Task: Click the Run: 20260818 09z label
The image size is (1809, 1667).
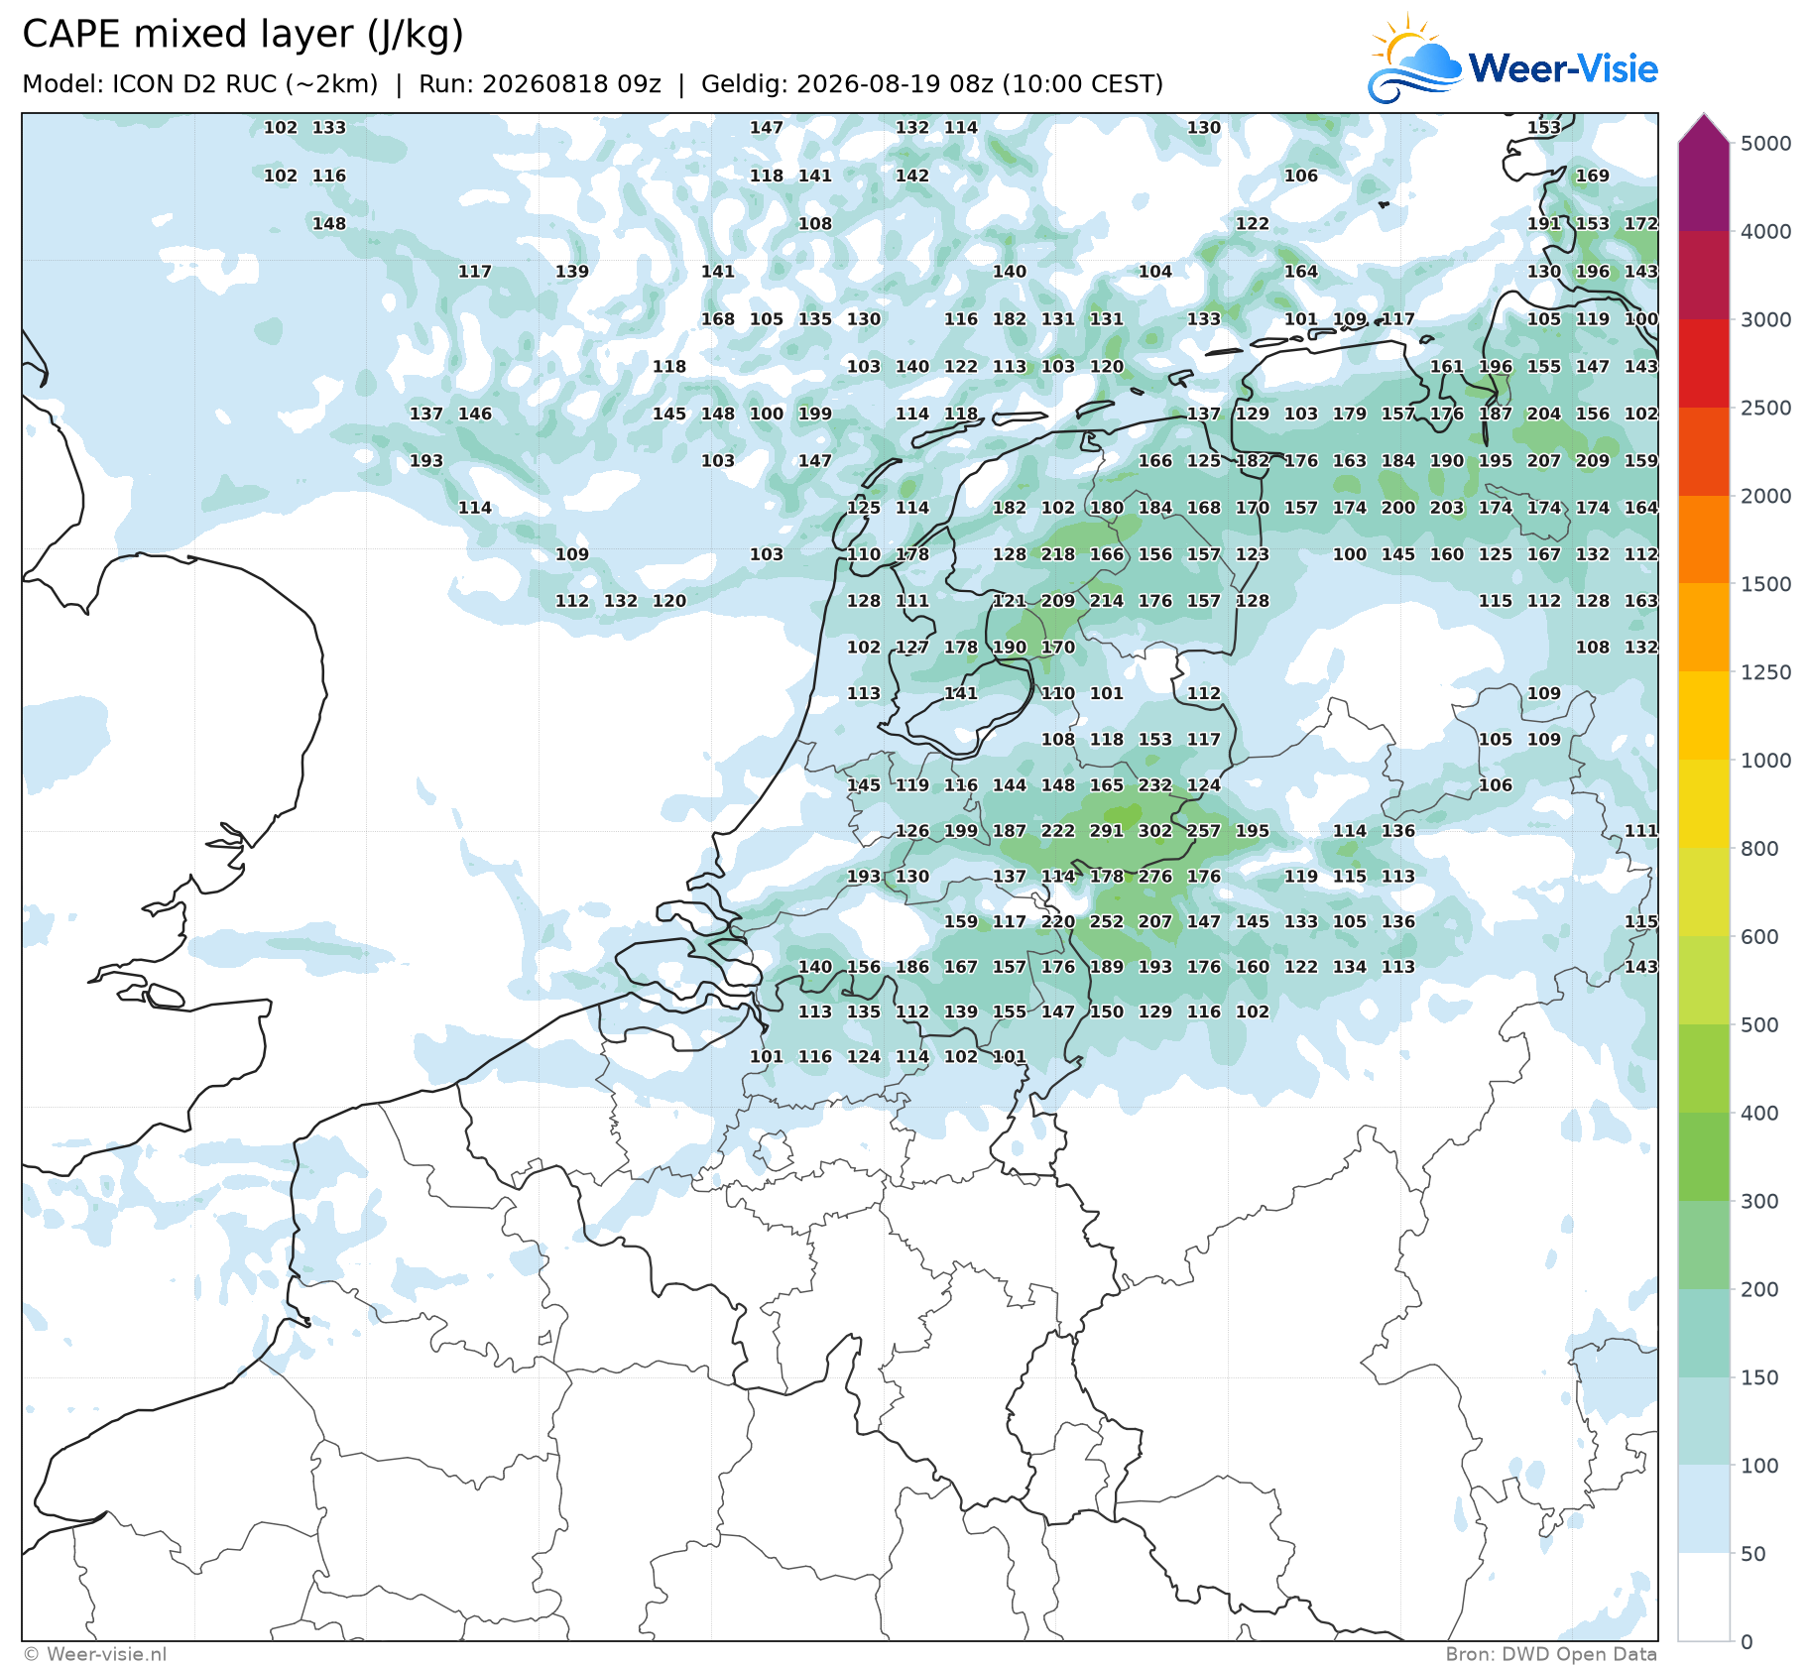Action: point(540,84)
